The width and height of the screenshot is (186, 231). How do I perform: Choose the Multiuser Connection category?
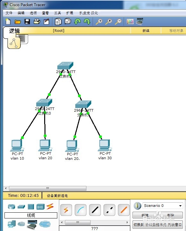[45, 224]
